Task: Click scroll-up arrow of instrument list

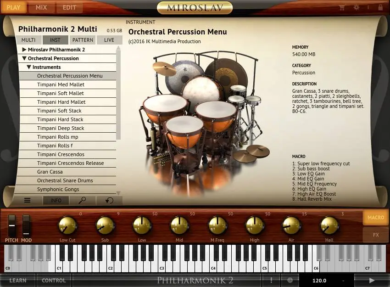Action: tap(118, 47)
